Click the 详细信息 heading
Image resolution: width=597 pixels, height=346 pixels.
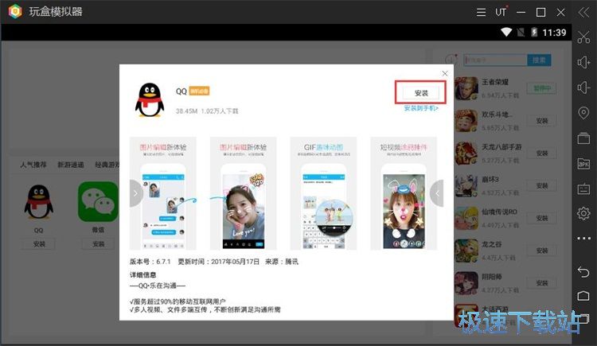[x=142, y=275]
